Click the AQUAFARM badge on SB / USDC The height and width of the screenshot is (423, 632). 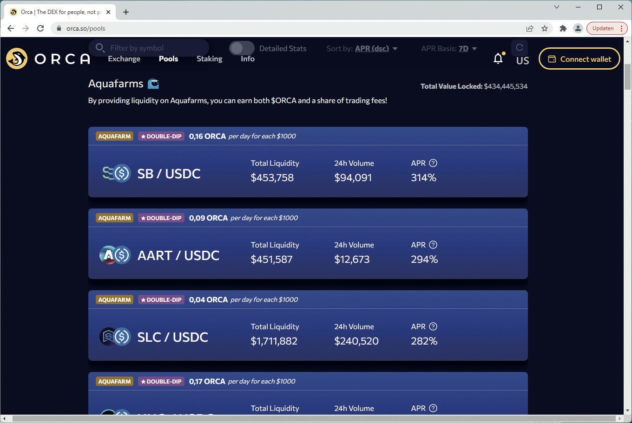point(114,136)
